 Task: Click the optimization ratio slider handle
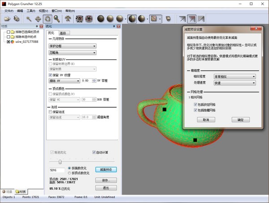point(60,161)
